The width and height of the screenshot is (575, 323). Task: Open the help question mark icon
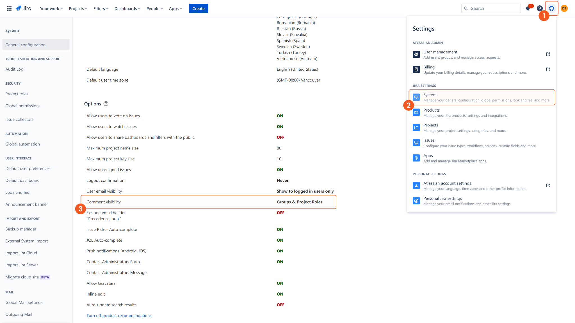(540, 8)
